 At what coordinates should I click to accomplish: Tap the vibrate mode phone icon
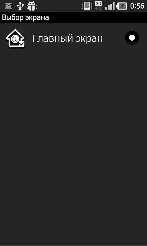[x=87, y=6]
